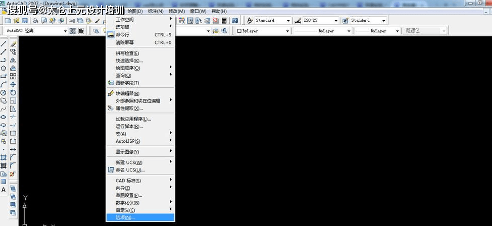This screenshot has width=492, height=226.
Task: Select the Explode tool
Action: 13,174
